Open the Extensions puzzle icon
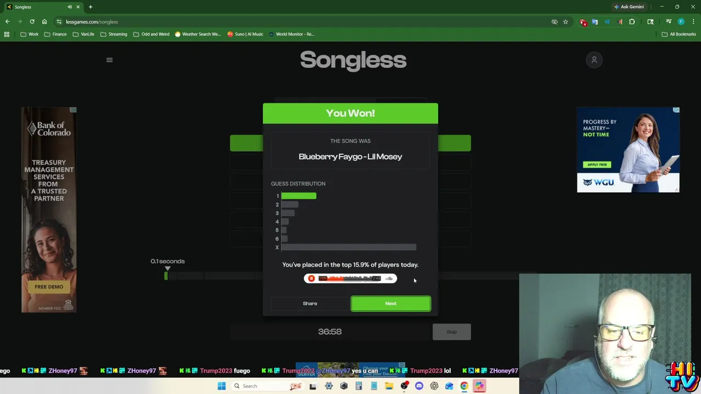The image size is (701, 394). click(x=632, y=22)
